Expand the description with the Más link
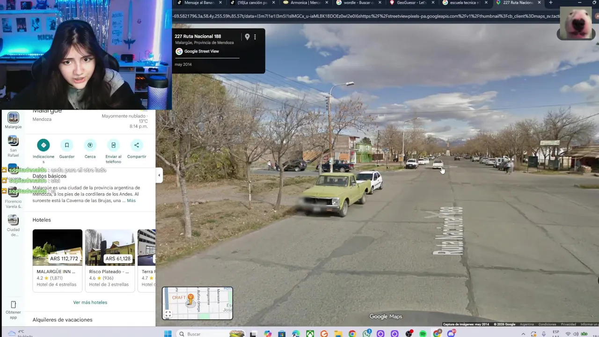This screenshot has width=599, height=337. (131, 200)
